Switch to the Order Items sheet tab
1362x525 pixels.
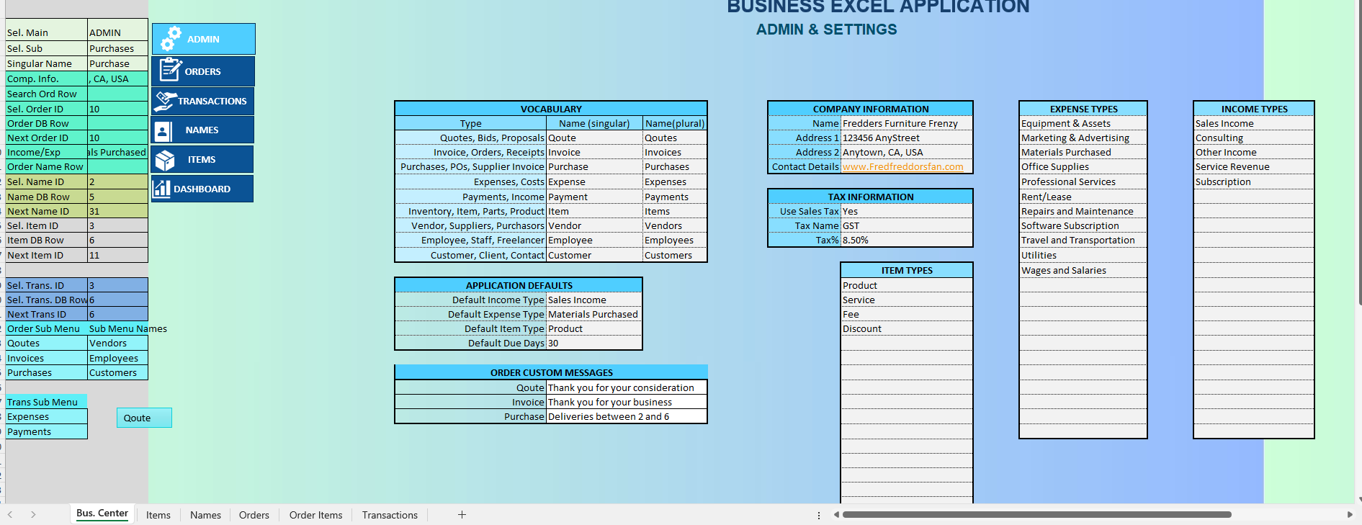click(x=315, y=515)
